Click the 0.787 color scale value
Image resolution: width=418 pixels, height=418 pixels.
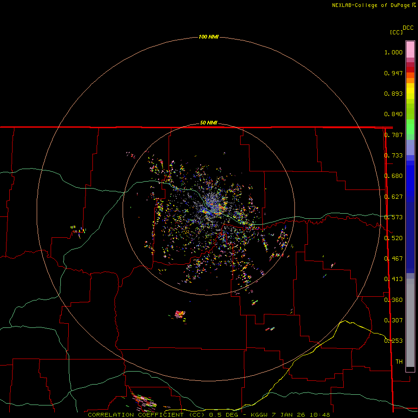coord(393,135)
